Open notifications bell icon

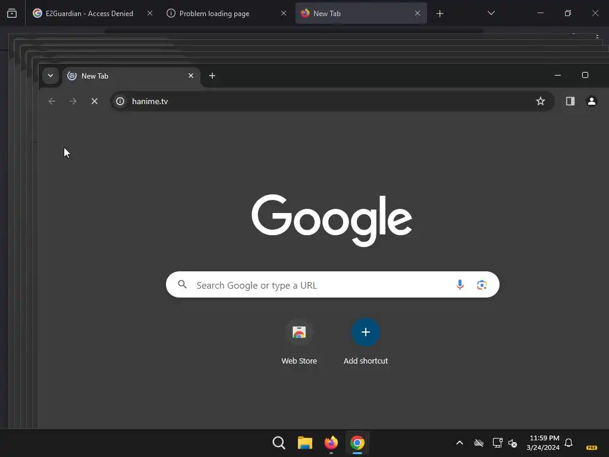[x=569, y=443]
